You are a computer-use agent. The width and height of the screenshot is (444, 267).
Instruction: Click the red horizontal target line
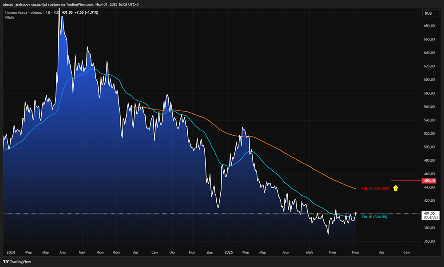(x=405, y=181)
